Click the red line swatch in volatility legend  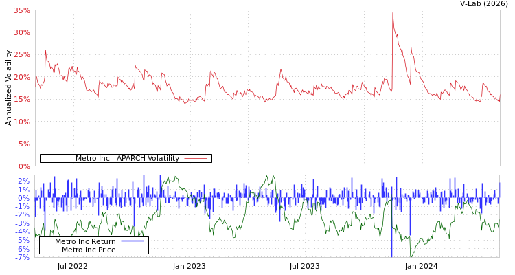[196, 158]
